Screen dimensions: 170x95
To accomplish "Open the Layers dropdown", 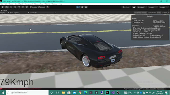I will 153,7.
